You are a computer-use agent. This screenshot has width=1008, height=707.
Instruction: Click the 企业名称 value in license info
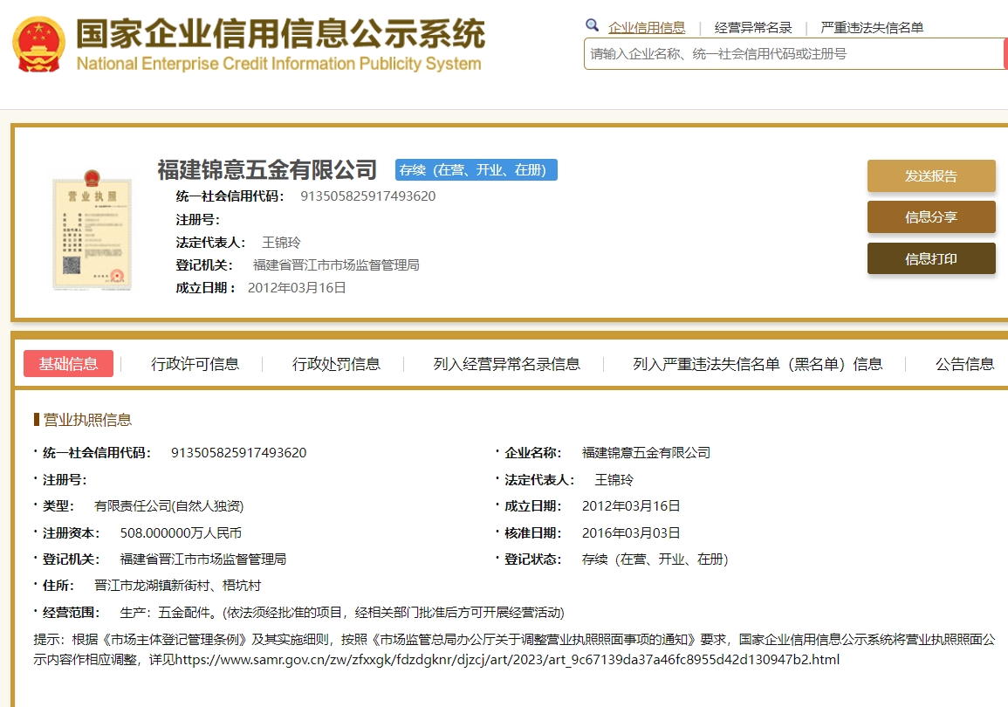tap(646, 452)
